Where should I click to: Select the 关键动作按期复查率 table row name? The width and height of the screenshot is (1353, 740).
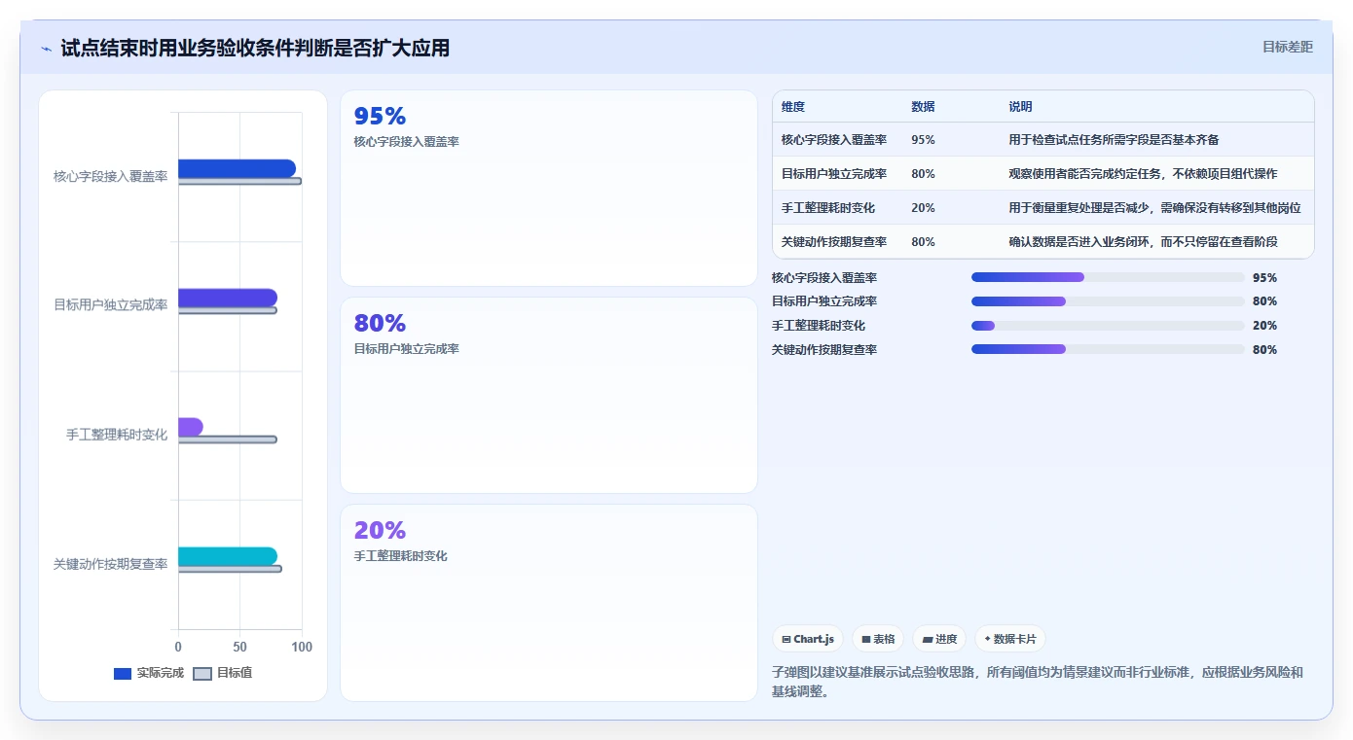834,242
